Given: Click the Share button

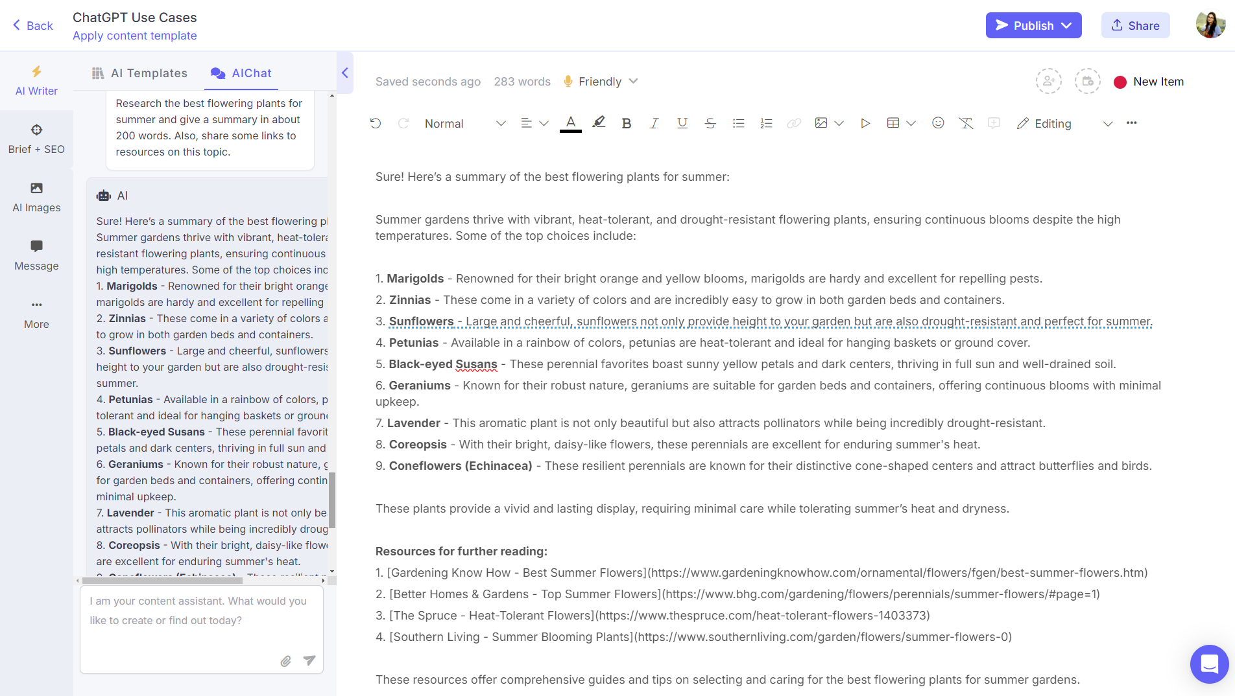Looking at the screenshot, I should point(1135,25).
